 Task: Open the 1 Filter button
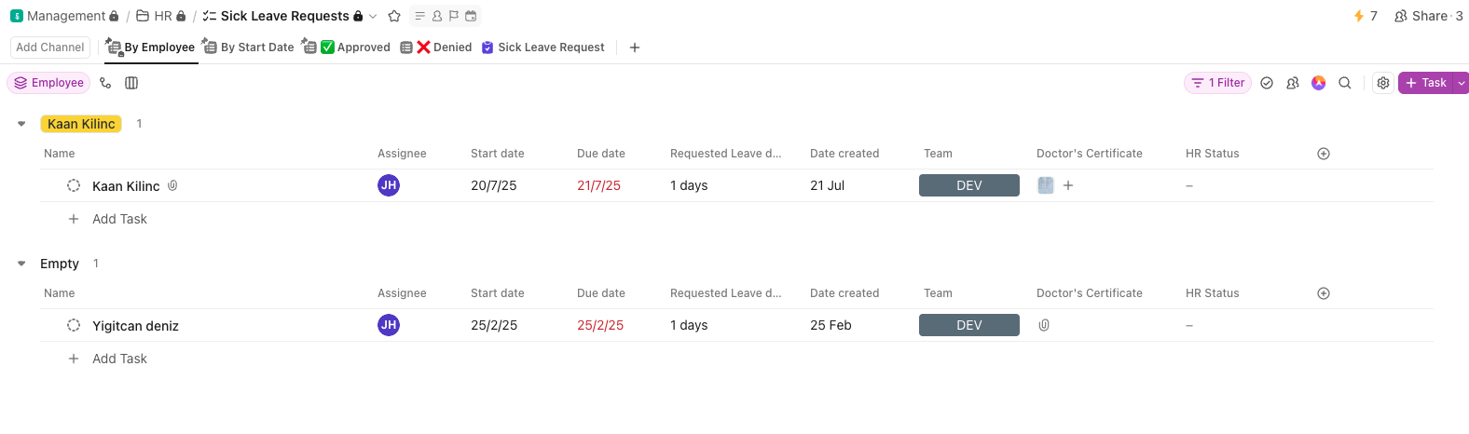pyautogui.click(x=1218, y=83)
